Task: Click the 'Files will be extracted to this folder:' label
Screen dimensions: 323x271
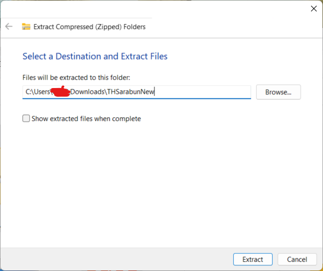Action: (76, 78)
